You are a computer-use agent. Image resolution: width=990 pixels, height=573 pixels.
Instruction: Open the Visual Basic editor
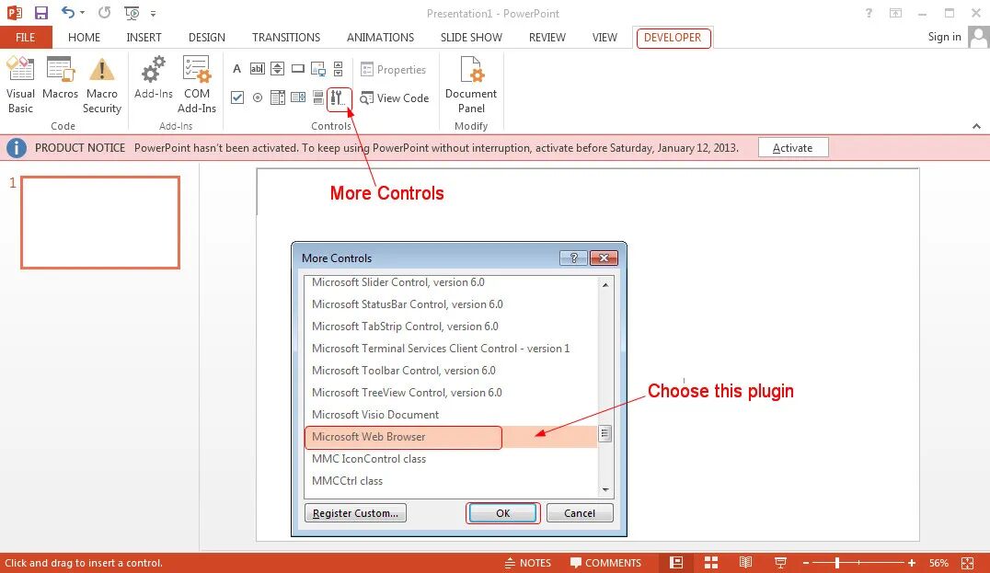20,85
